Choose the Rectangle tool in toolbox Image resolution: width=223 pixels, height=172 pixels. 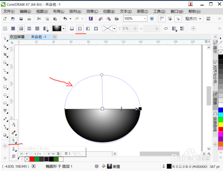click(x=5, y=87)
